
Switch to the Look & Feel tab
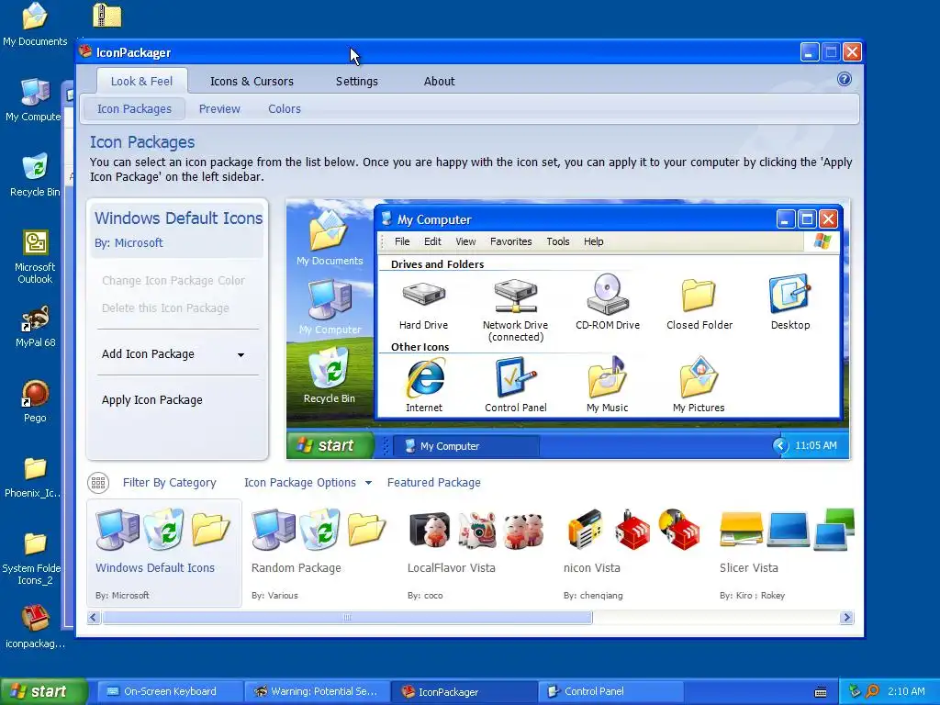(x=141, y=81)
